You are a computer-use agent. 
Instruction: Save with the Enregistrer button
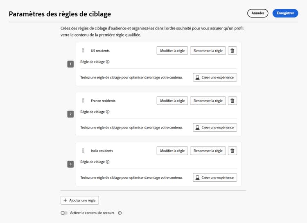(285, 13)
